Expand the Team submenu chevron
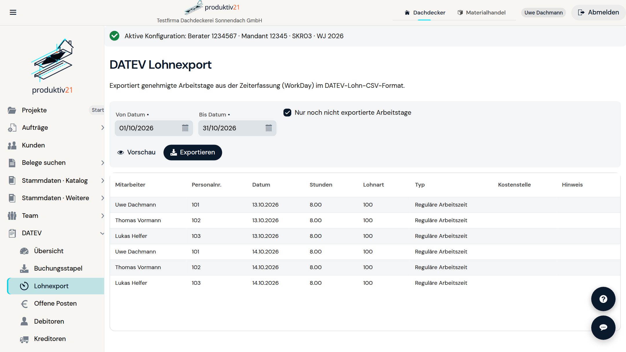 tap(102, 216)
